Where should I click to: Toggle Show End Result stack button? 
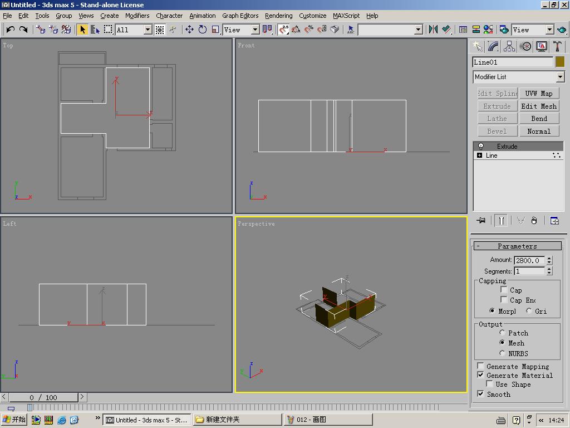[x=501, y=221]
